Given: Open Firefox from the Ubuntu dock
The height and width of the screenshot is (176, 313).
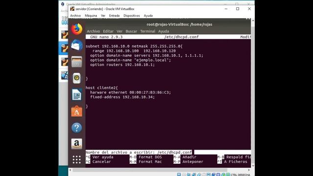Looking at the screenshot, I should tap(77, 29).
